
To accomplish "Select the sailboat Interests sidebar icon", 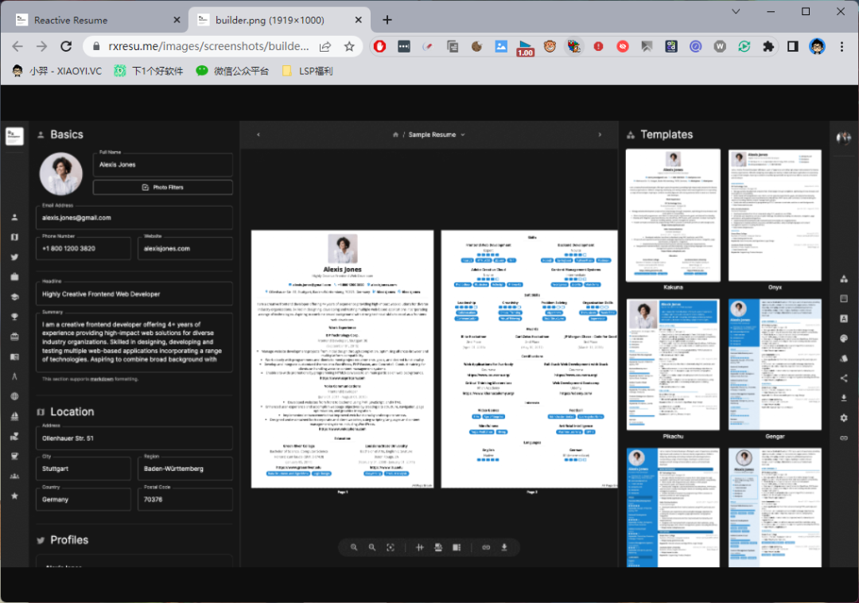I will (15, 416).
